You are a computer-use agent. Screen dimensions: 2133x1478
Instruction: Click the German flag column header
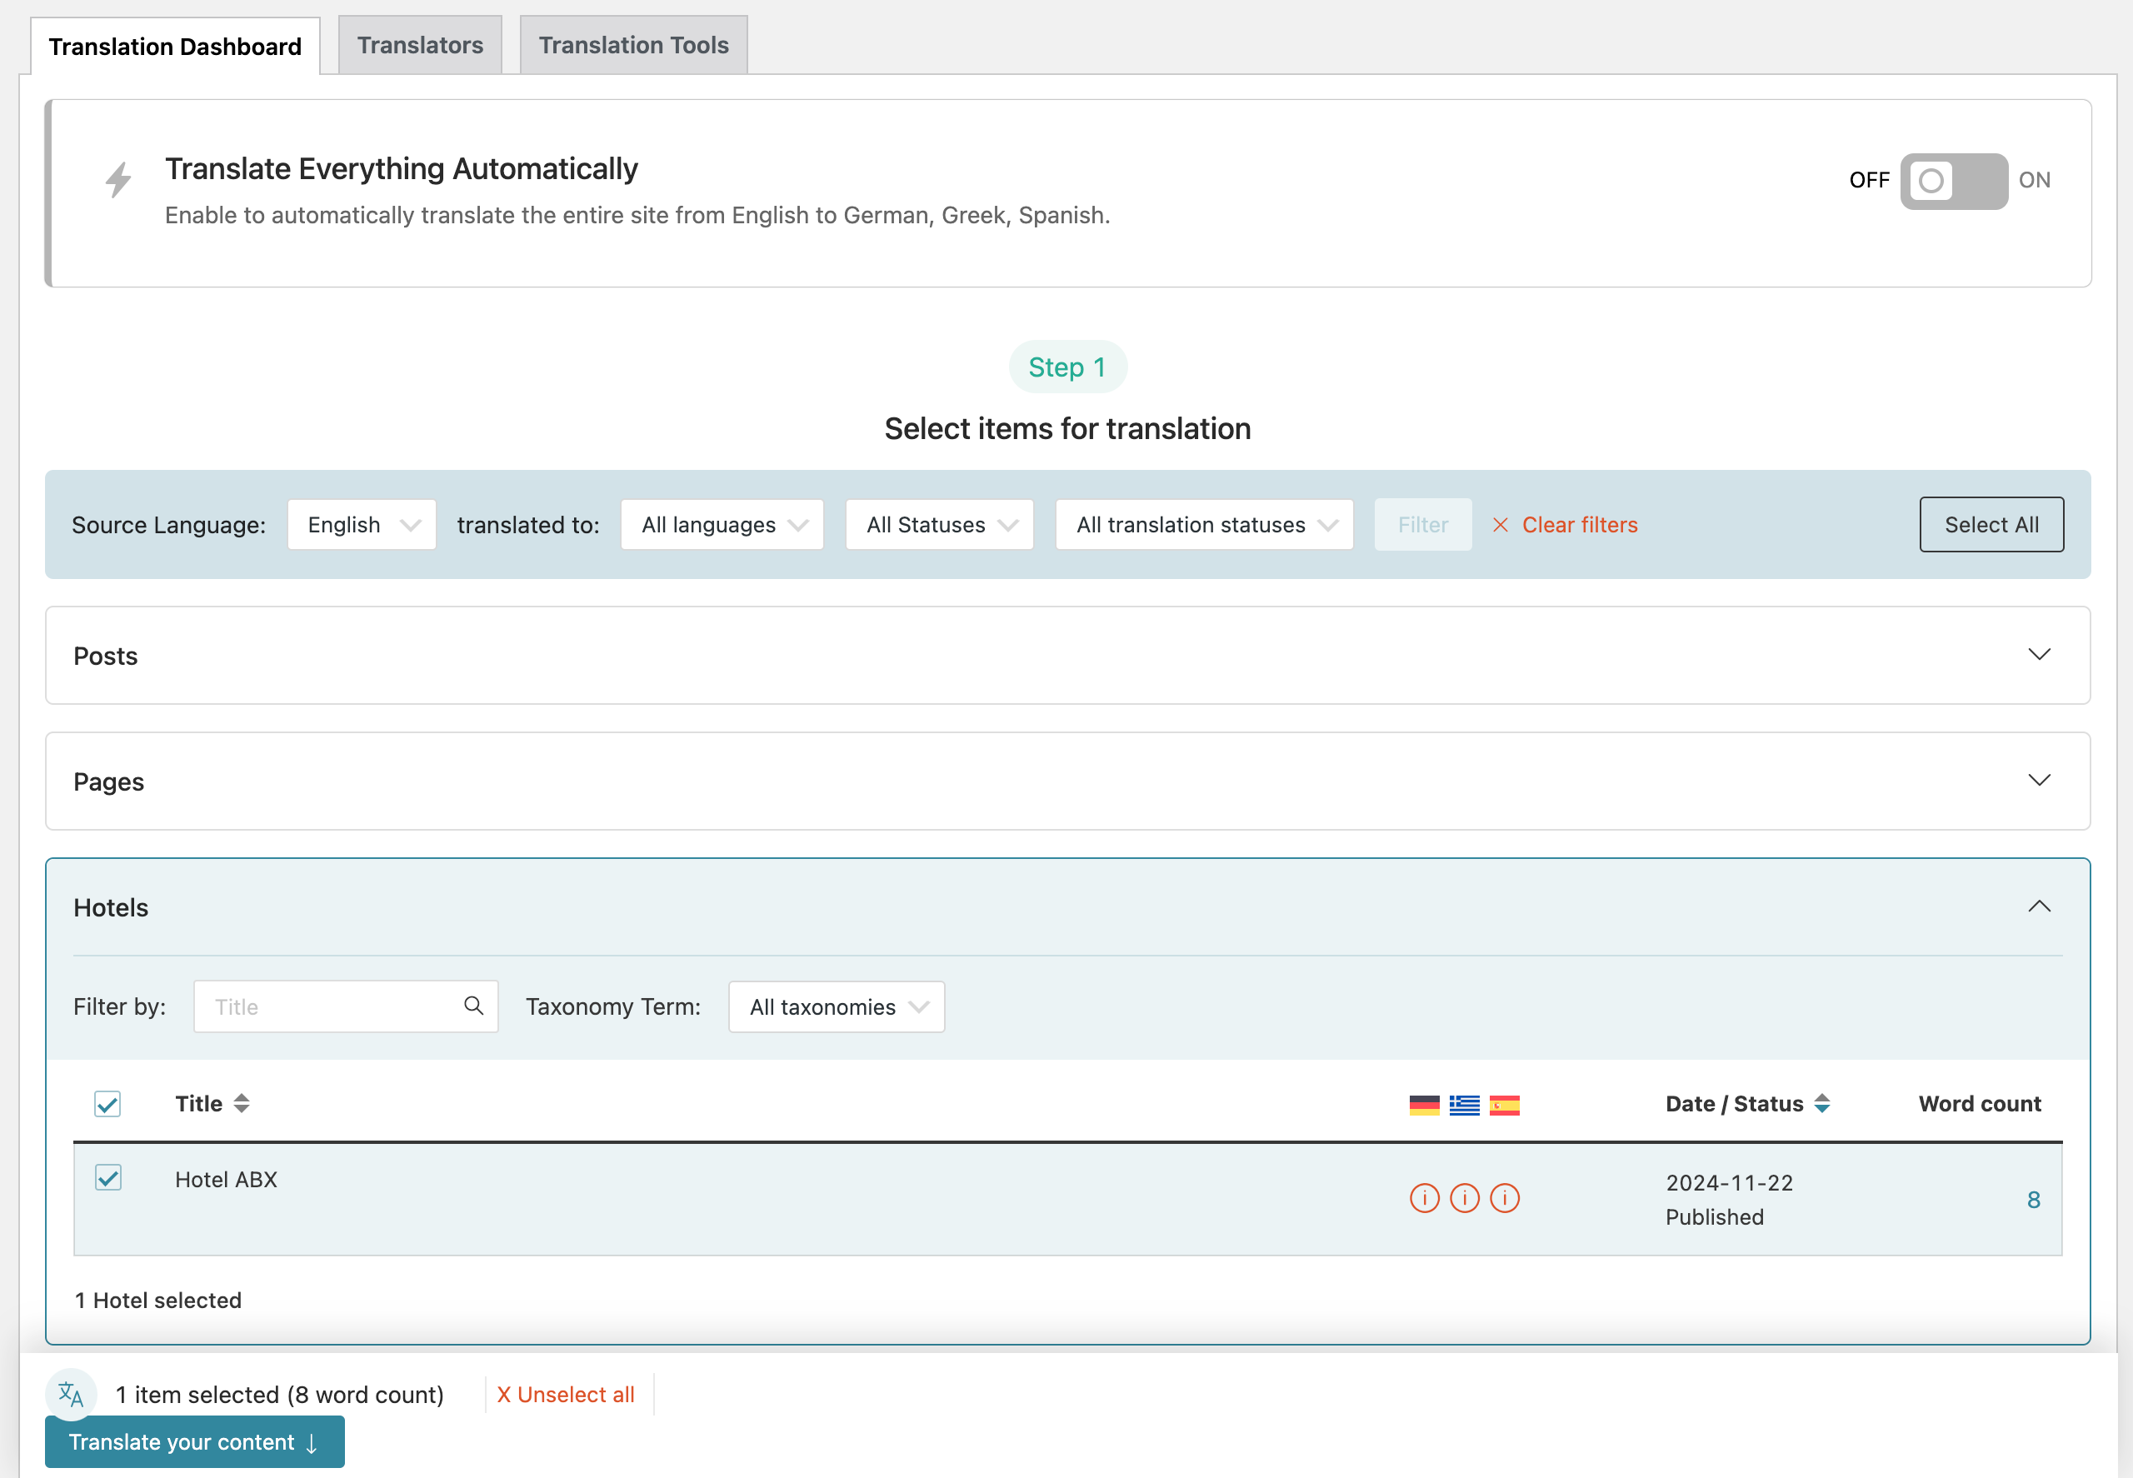1424,1105
